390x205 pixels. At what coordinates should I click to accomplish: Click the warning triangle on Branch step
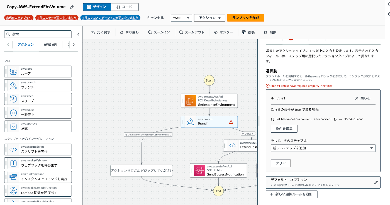tap(231, 122)
